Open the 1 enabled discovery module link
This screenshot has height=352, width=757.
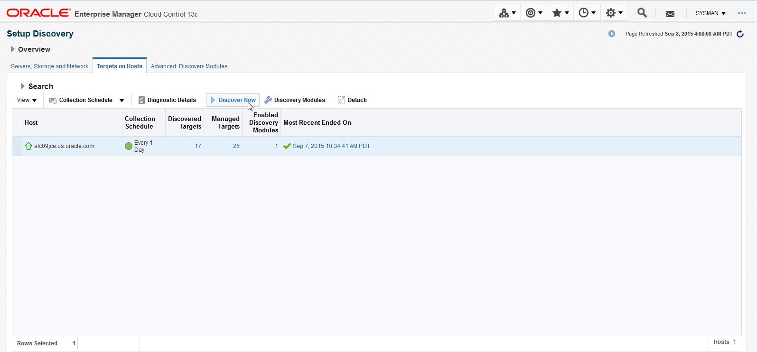pyautogui.click(x=276, y=146)
